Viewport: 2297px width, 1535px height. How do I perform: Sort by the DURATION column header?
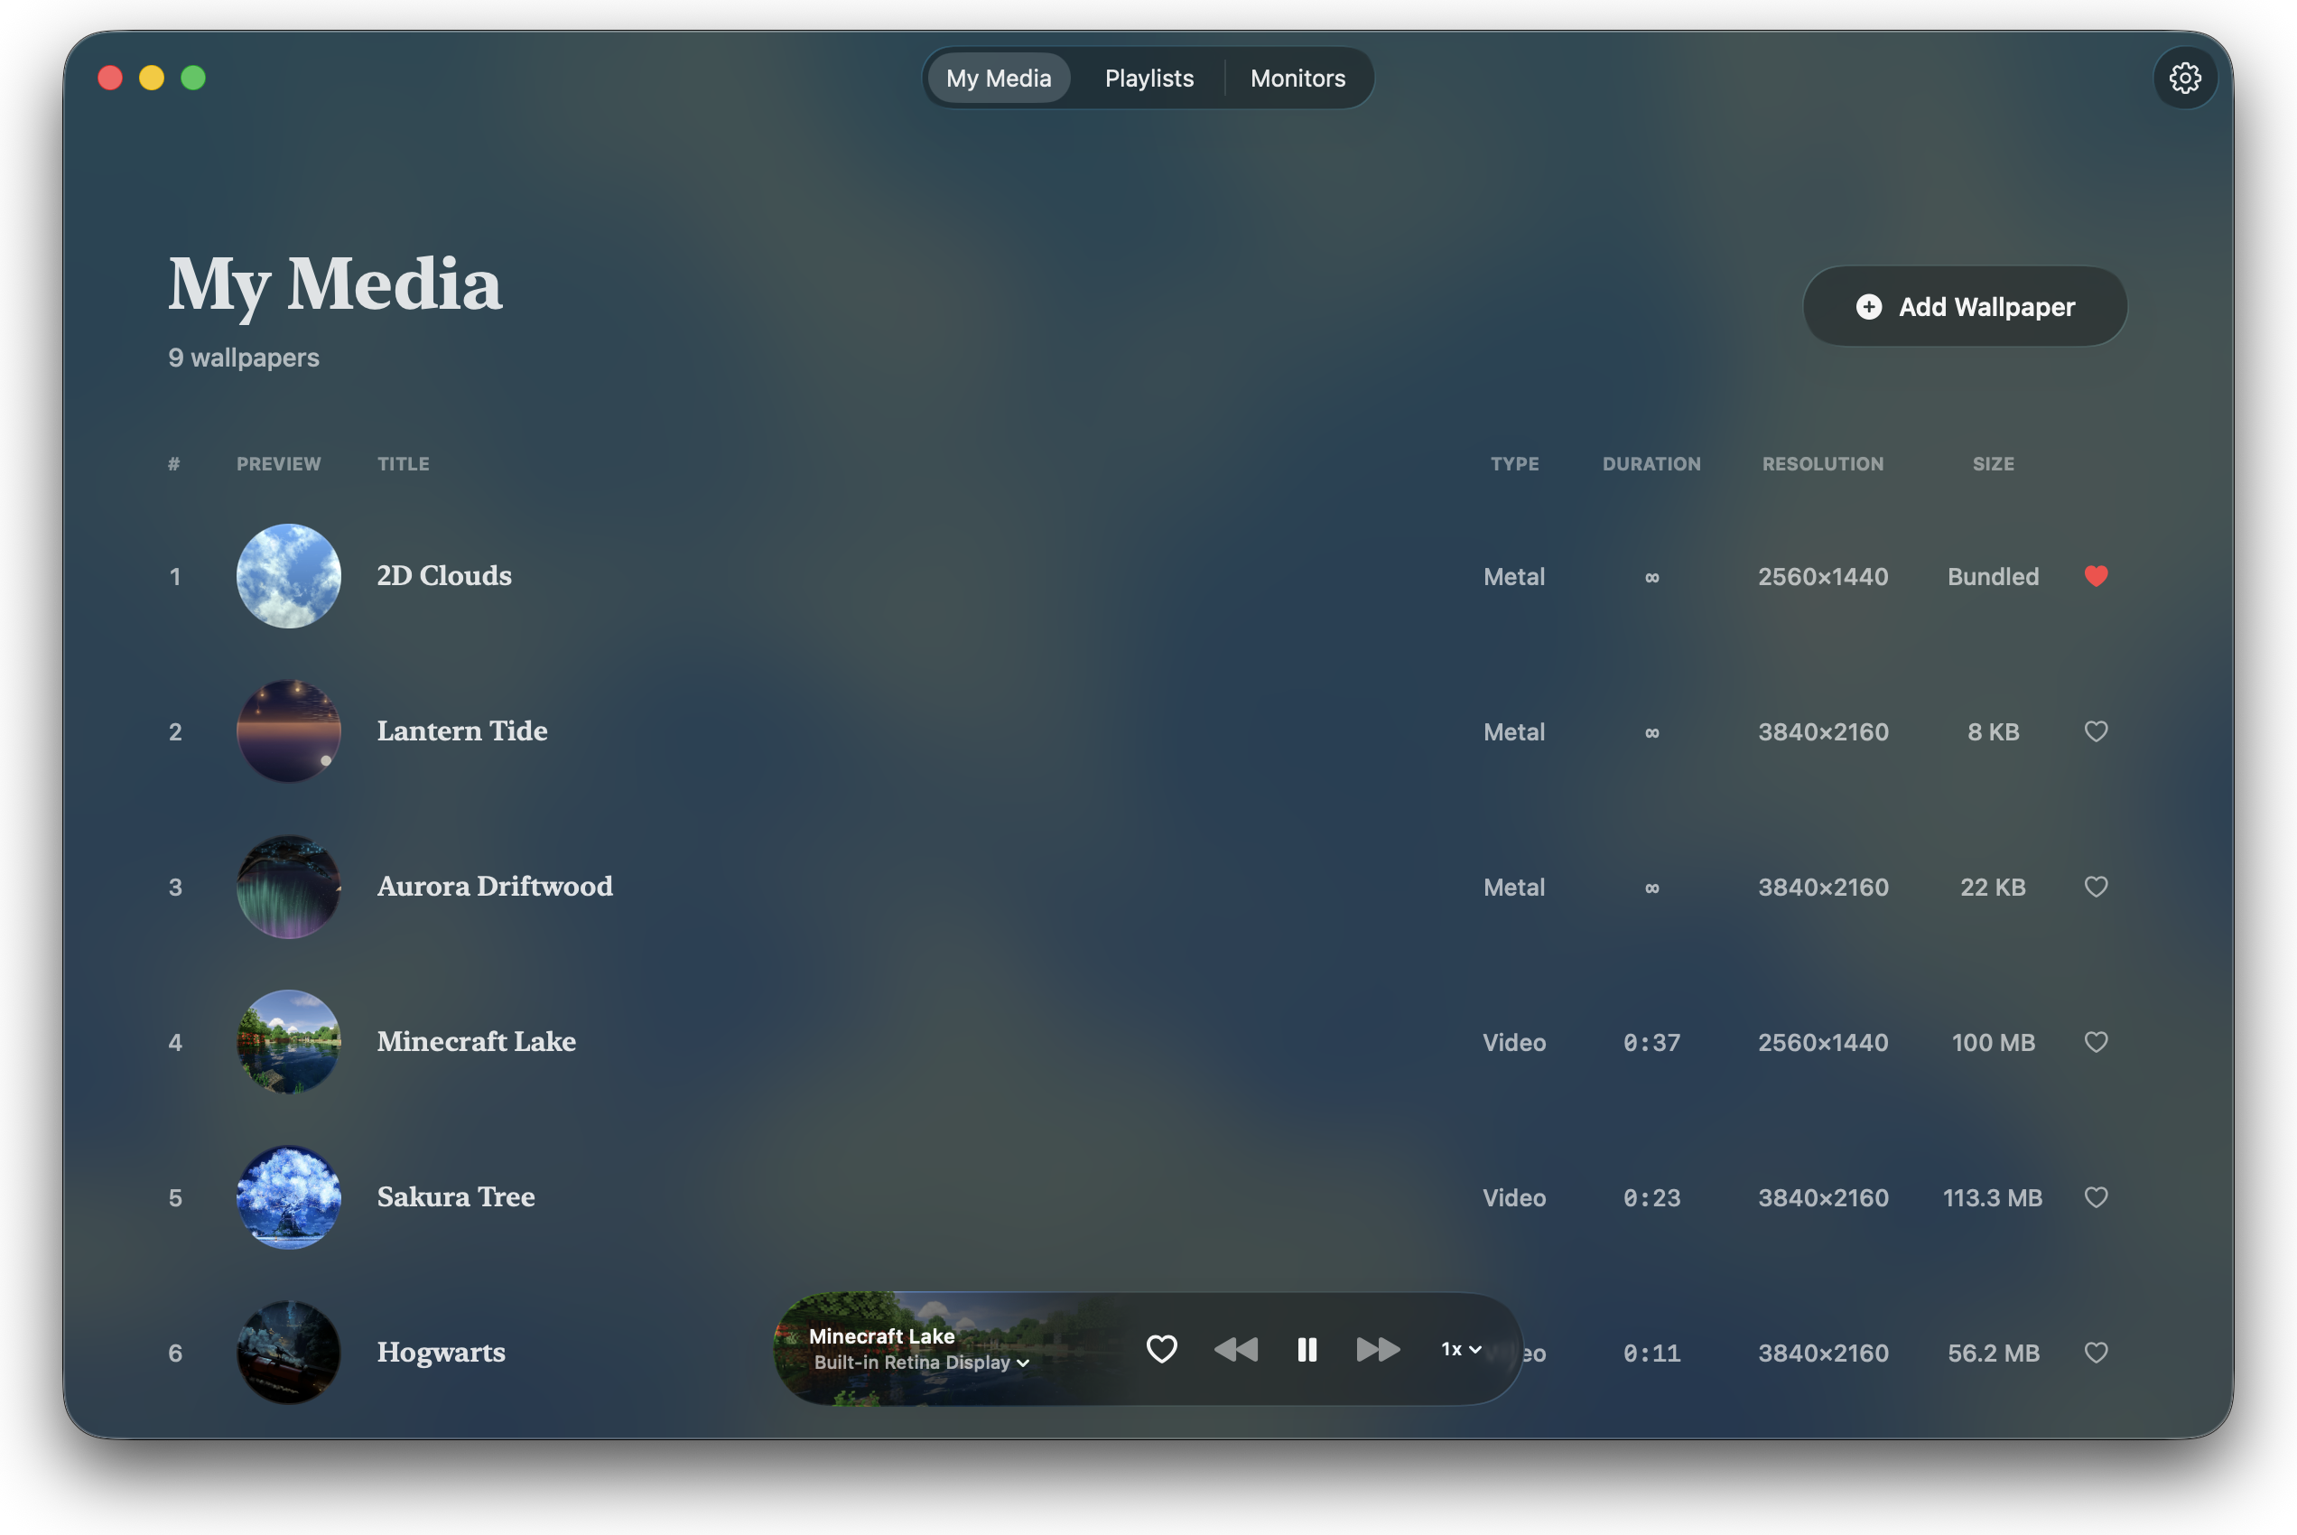click(1651, 464)
